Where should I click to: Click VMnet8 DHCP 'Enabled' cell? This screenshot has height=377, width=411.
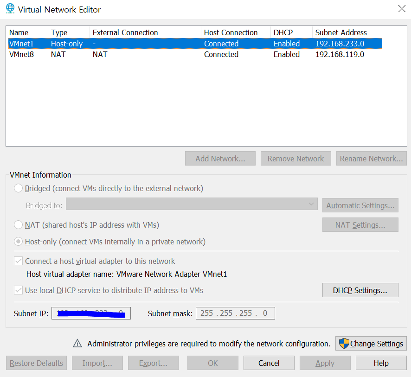click(287, 54)
